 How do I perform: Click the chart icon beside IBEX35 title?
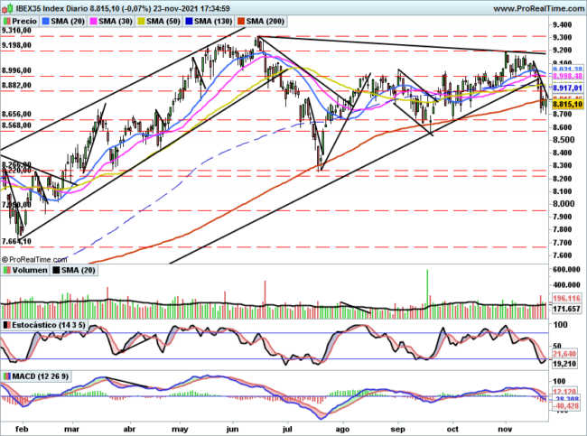(8, 8)
